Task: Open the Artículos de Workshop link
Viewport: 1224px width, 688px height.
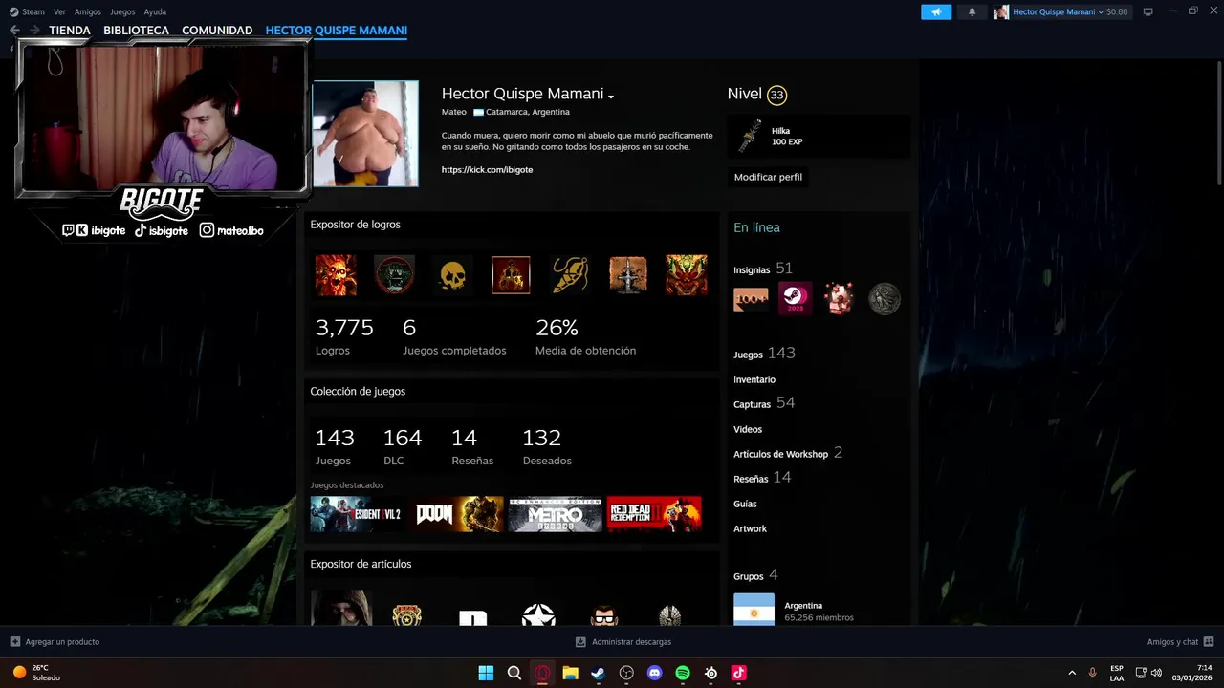Action: coord(788,453)
